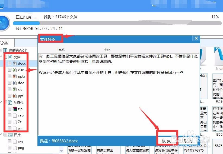Click the 取消 cancel button
Viewport: 223px width, 154px height.
[x=188, y=141]
